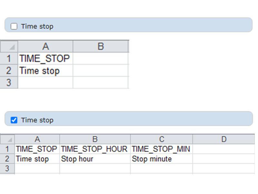Uncheck the bottom Time stop checkbox
This screenshot has width=258, height=194.
coord(14,120)
